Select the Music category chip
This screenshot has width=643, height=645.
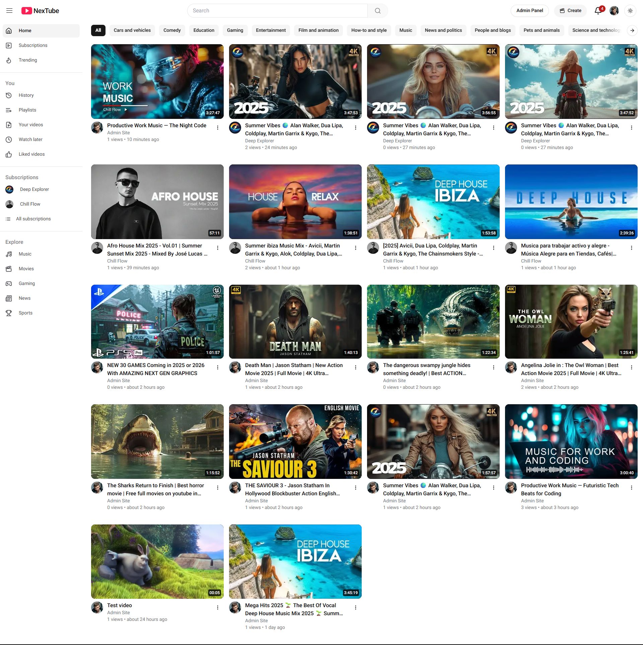(x=406, y=30)
